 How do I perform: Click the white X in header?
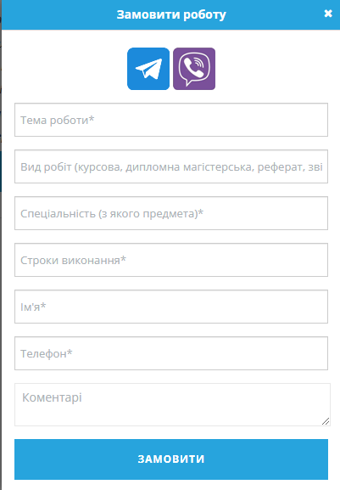tap(328, 14)
